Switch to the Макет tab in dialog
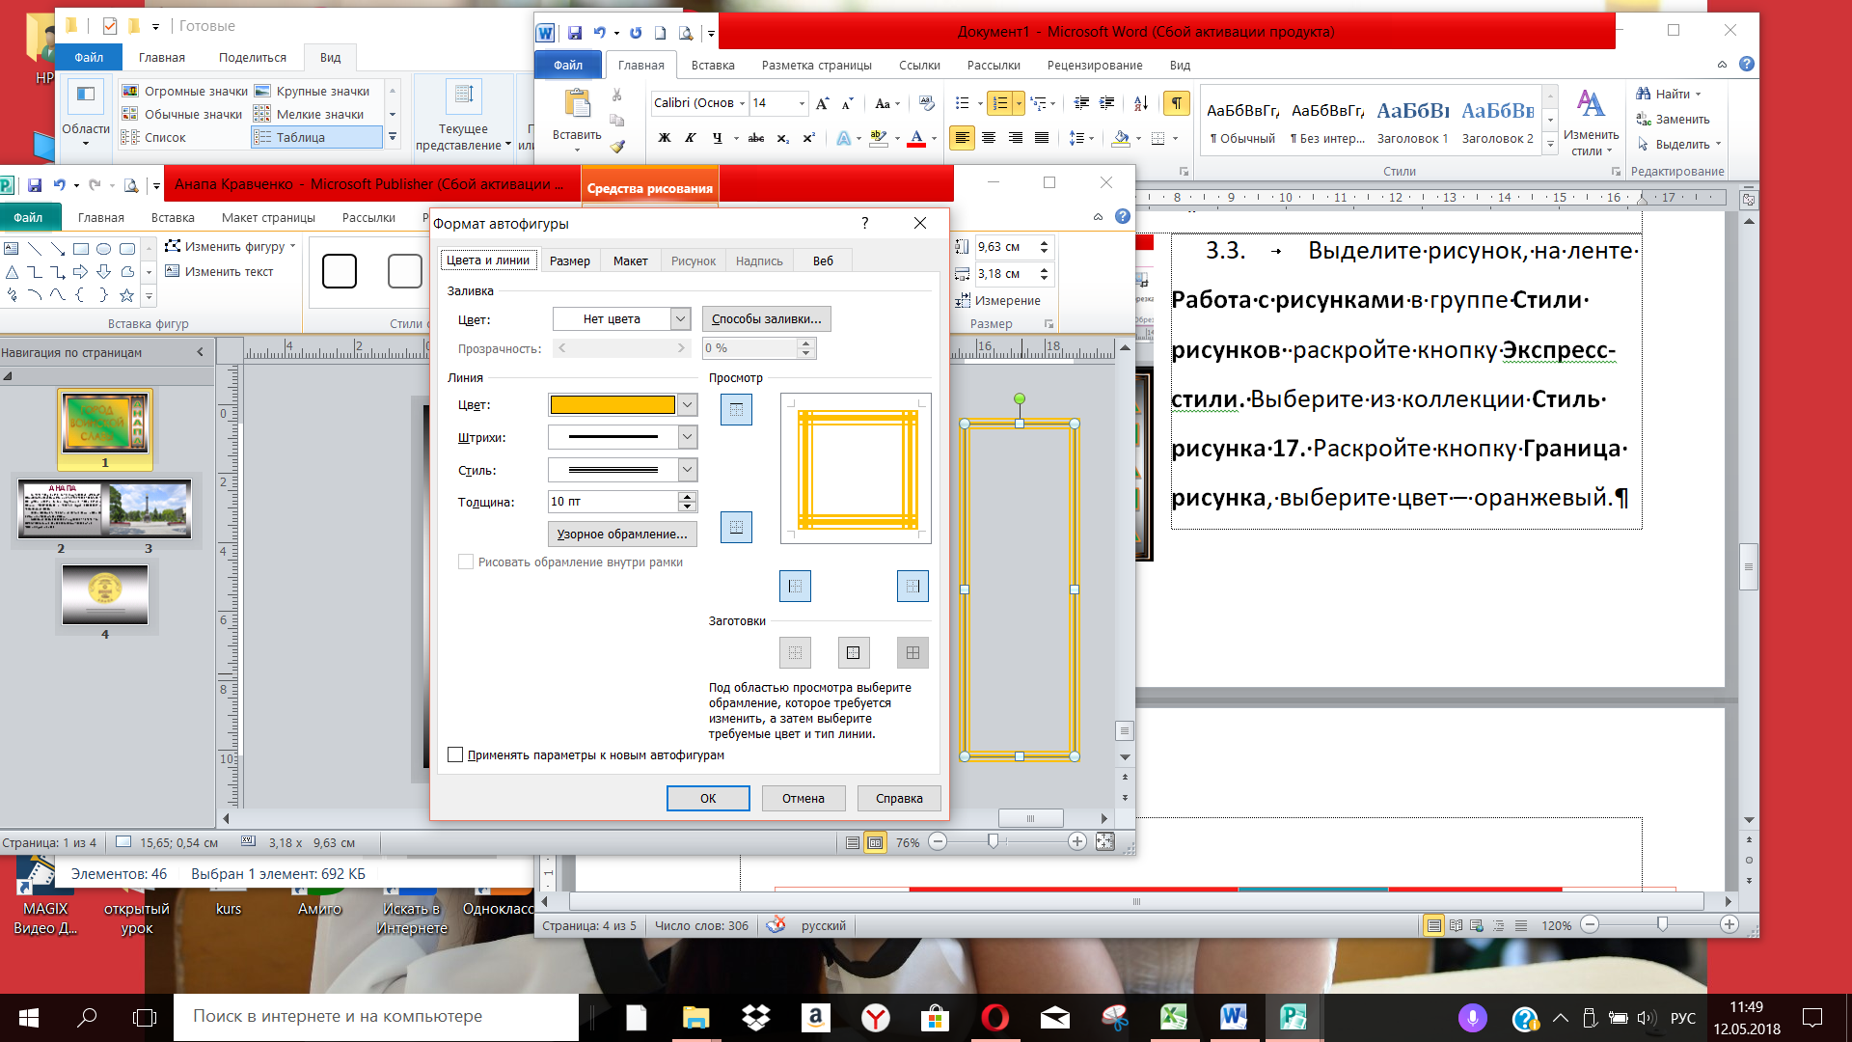The height and width of the screenshot is (1042, 1852). 630,260
